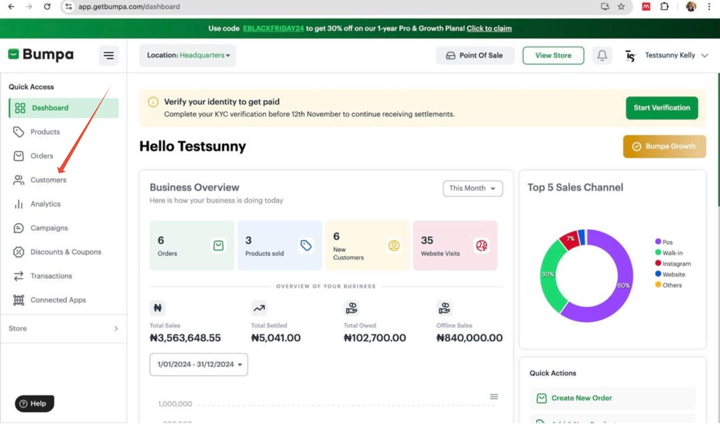Click the Bumpa Growth button
The height and width of the screenshot is (424, 720).
tap(665, 147)
